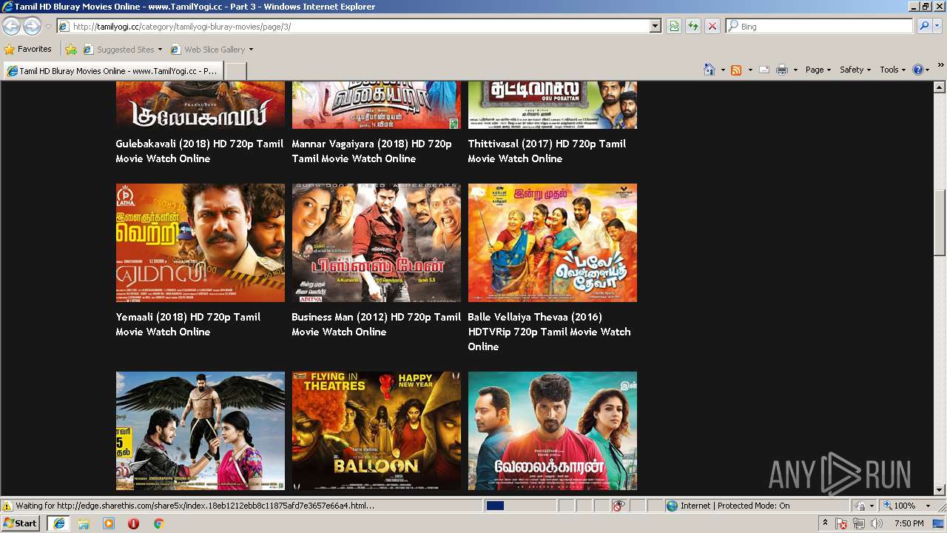Expand search provider dropdown arrow
Viewport: 947px width, 533px height.
[937, 26]
